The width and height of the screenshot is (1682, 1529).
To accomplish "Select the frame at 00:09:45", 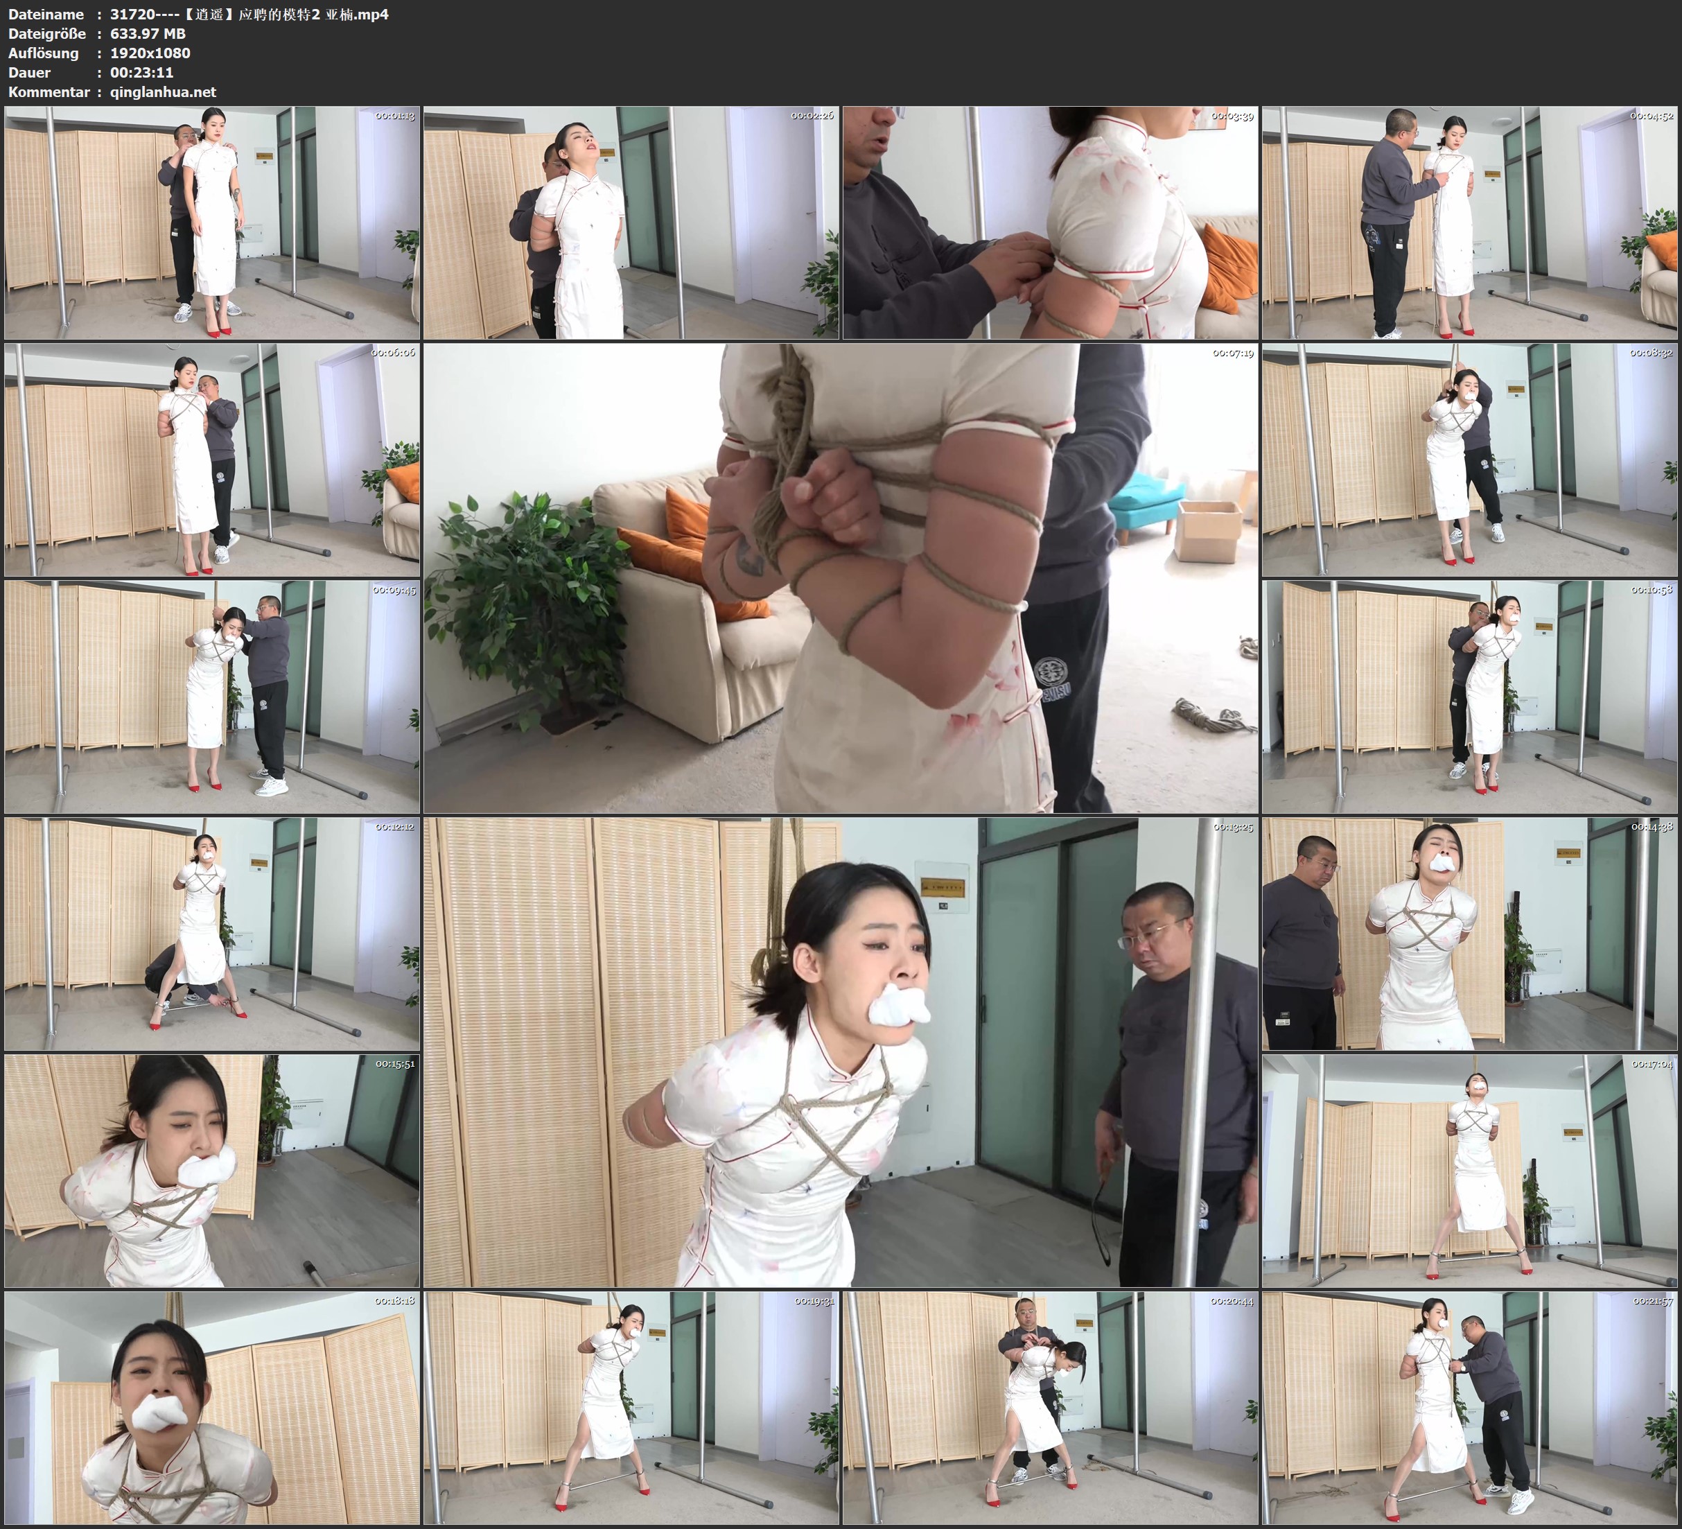I will click(x=212, y=697).
